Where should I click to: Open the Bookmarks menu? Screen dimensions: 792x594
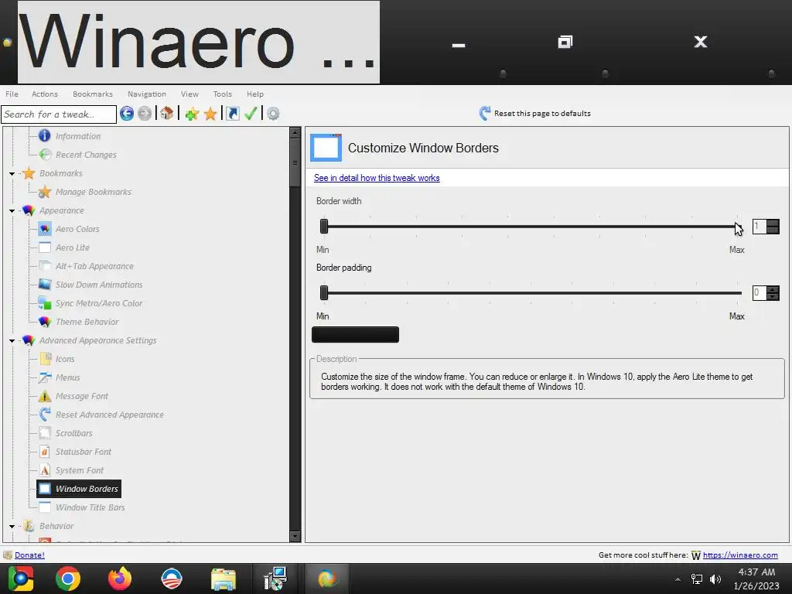pyautogui.click(x=93, y=94)
